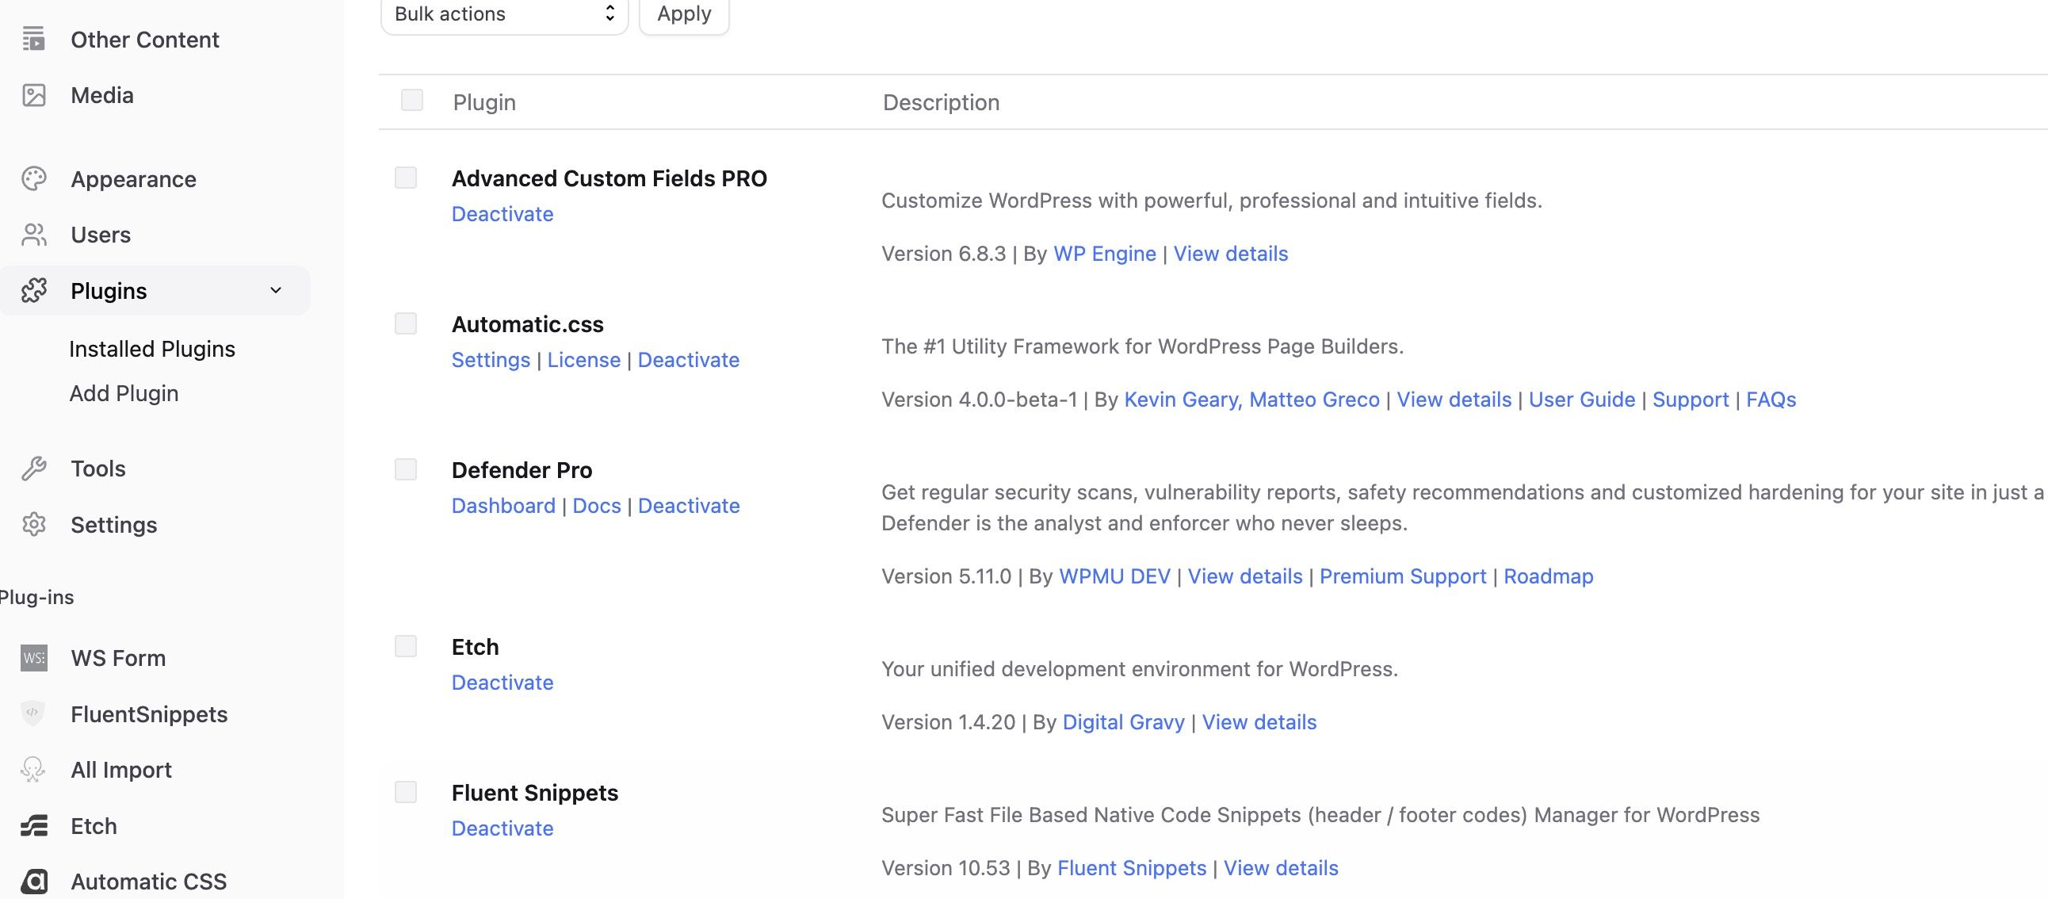Open the WPMU DEV author link
This screenshot has width=2048, height=899.
[x=1114, y=576]
